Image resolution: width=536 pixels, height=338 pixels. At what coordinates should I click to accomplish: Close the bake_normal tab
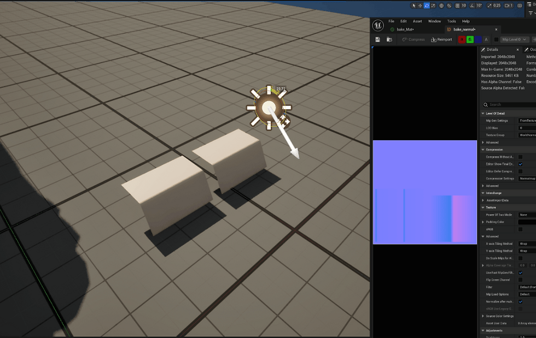(497, 29)
